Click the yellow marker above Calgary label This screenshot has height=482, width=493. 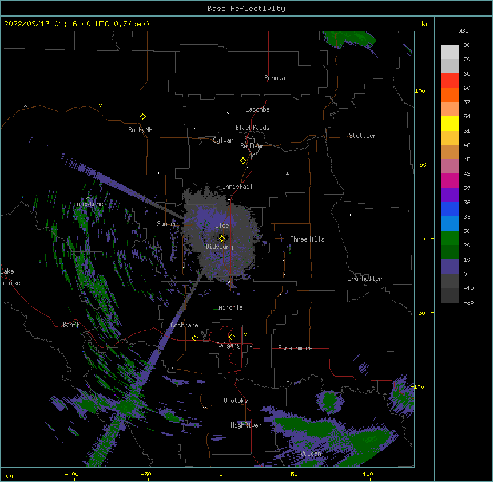click(x=232, y=337)
